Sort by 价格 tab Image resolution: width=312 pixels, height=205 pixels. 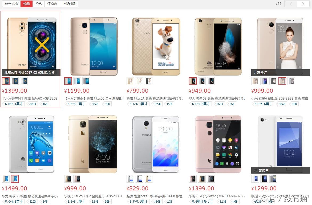point(39,4)
